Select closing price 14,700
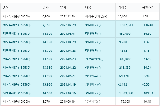This screenshot has width=161, height=106. 47,51
